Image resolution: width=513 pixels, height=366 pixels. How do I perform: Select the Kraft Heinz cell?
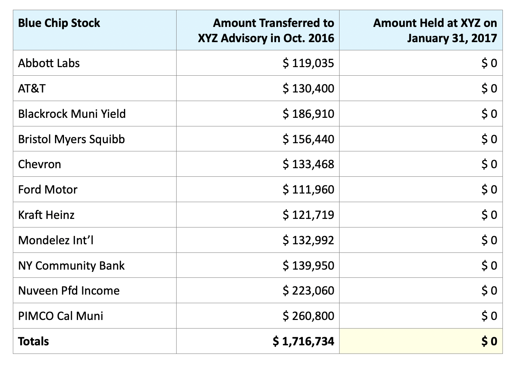[46, 215]
